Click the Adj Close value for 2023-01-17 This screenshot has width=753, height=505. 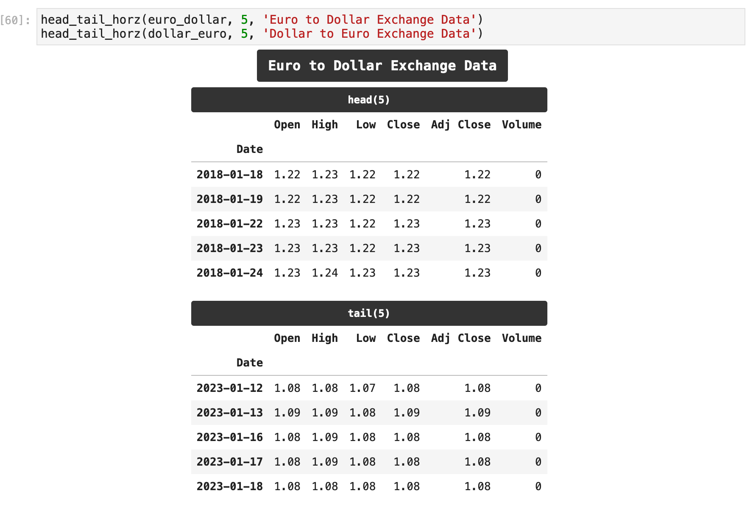(477, 462)
